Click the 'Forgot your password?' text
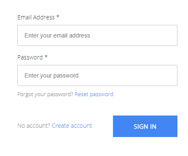 pyautogui.click(x=46, y=94)
